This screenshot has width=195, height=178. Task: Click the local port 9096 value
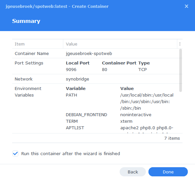coord(71,69)
